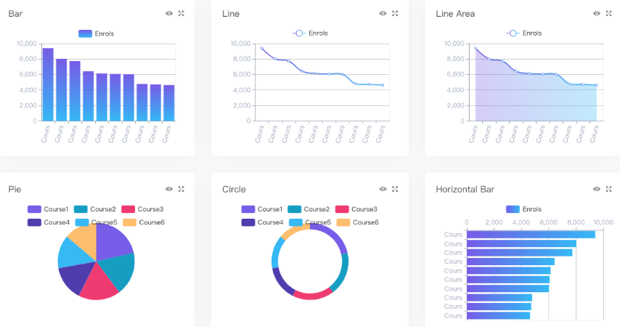
Task: Toggle Enrols legend in Line chart
Action: pyautogui.click(x=310, y=33)
